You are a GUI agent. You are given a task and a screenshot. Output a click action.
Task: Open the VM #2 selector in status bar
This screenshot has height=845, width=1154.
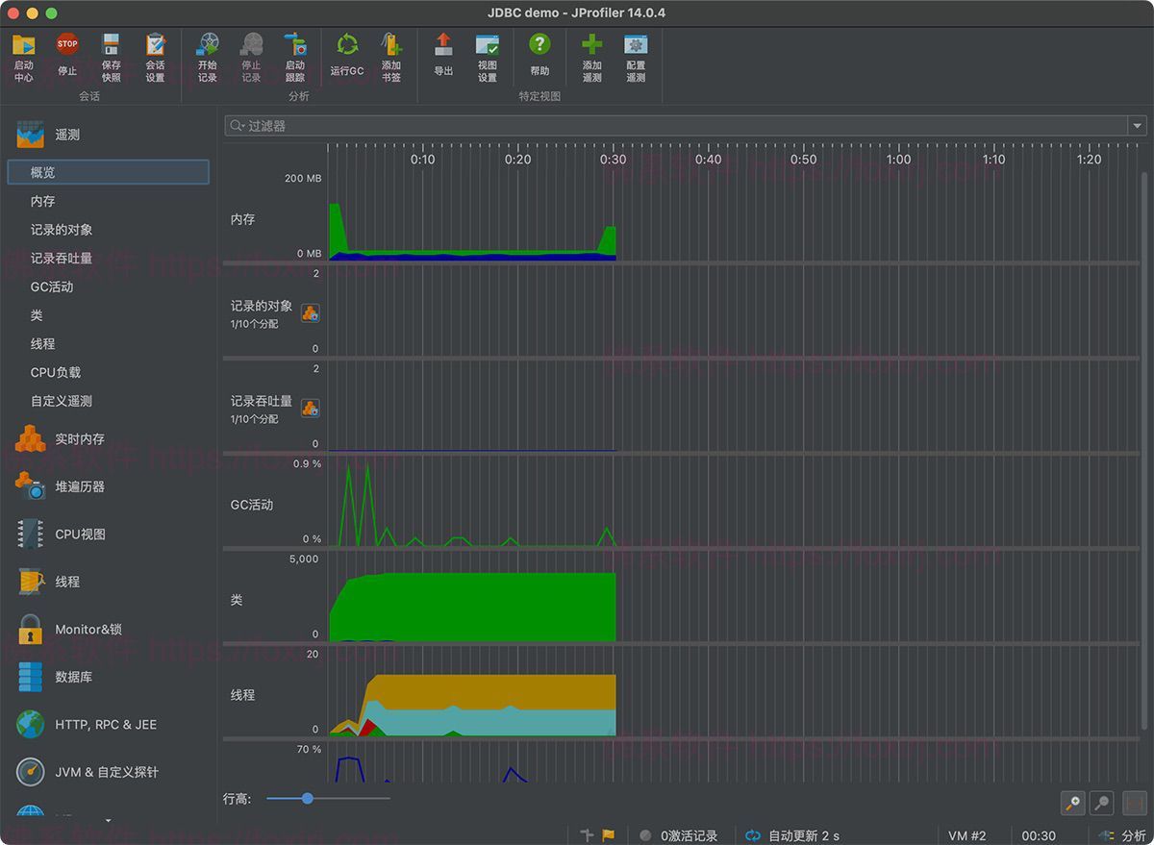(x=968, y=835)
